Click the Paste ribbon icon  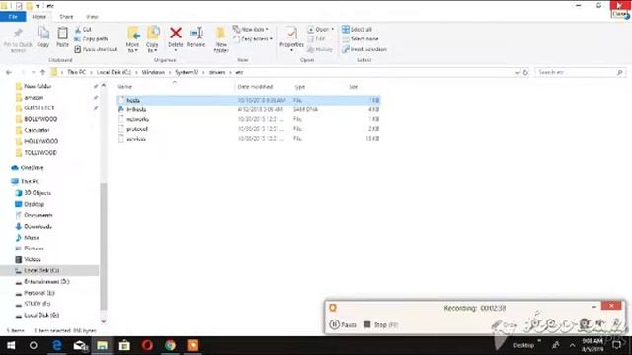[x=62, y=37]
